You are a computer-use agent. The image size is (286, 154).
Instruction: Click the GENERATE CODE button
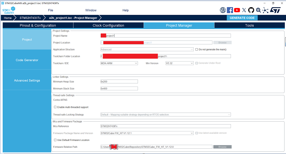click(x=242, y=18)
